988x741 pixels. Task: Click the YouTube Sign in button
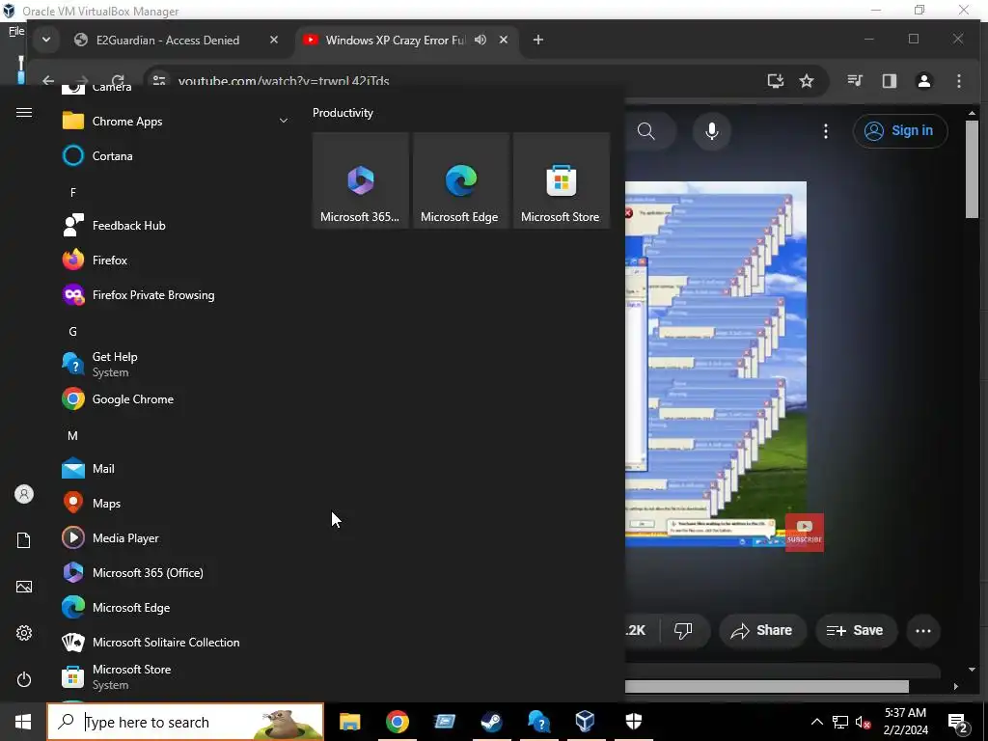tap(900, 131)
